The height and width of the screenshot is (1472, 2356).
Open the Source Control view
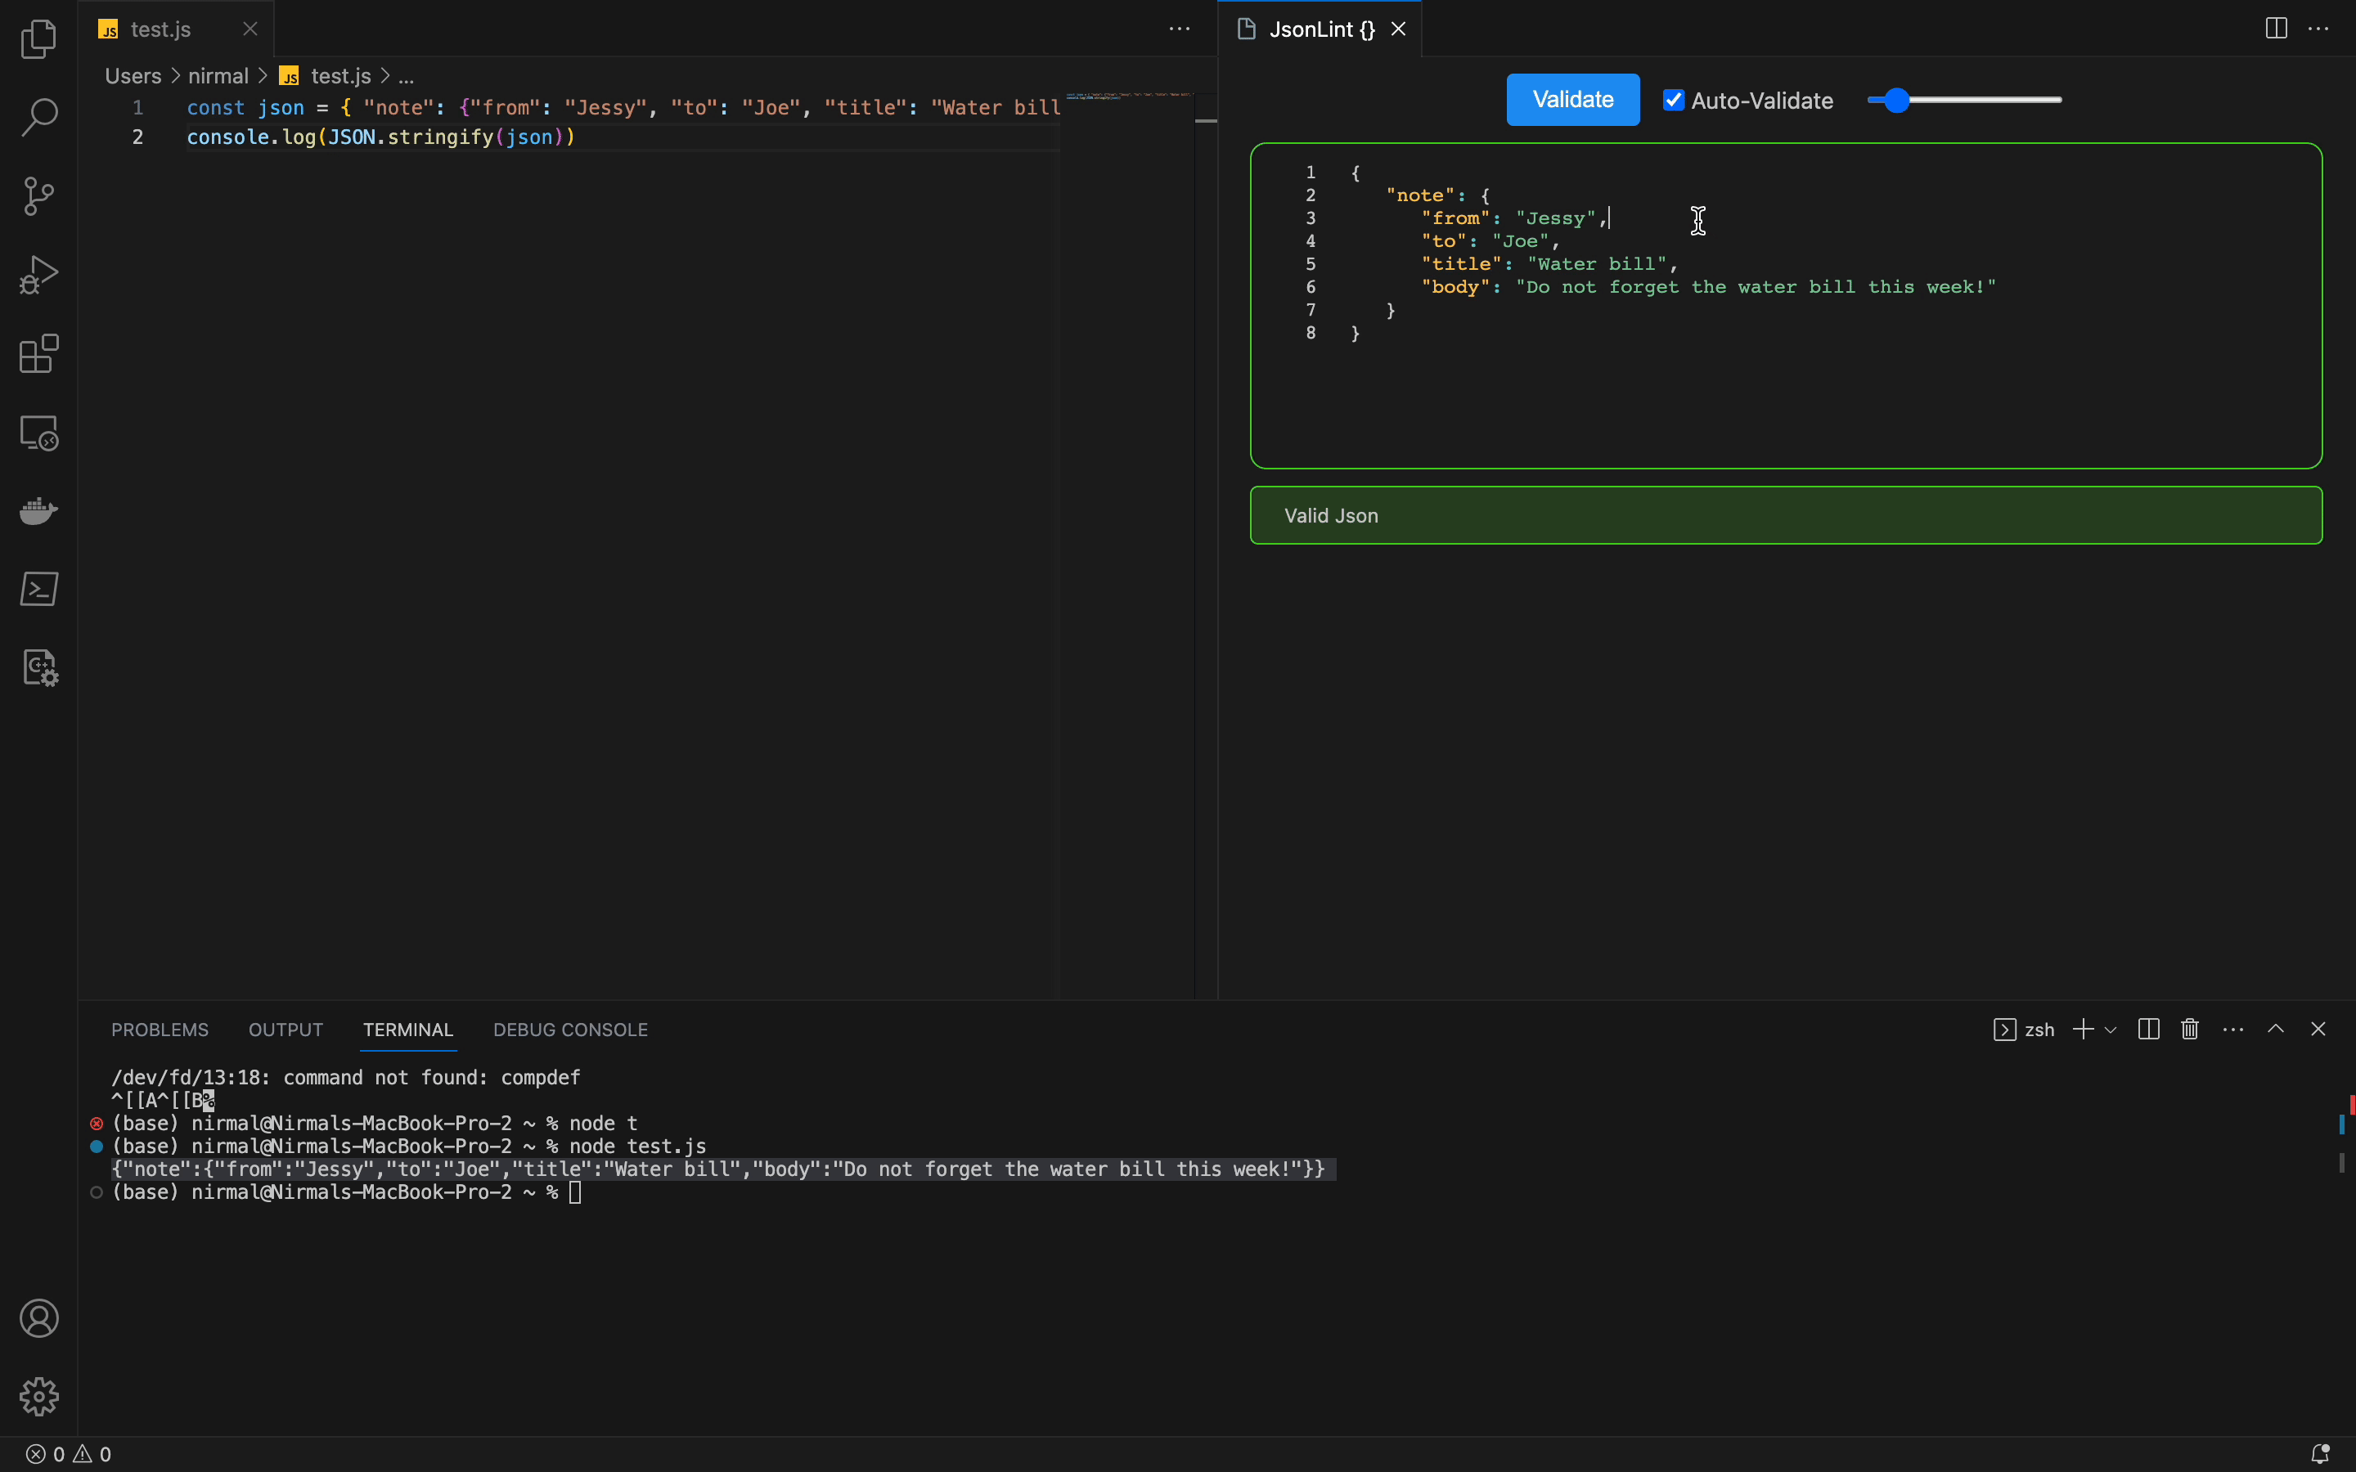coord(39,196)
